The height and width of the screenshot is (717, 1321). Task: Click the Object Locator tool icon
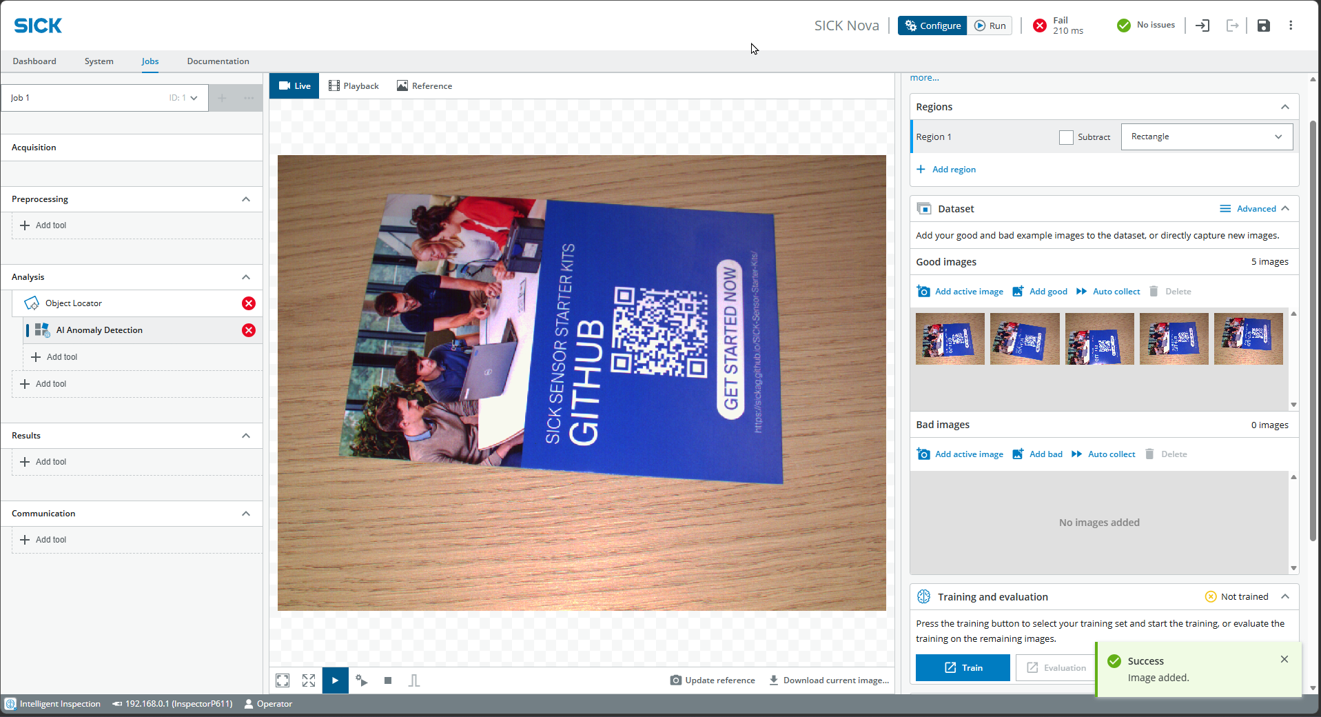click(32, 303)
